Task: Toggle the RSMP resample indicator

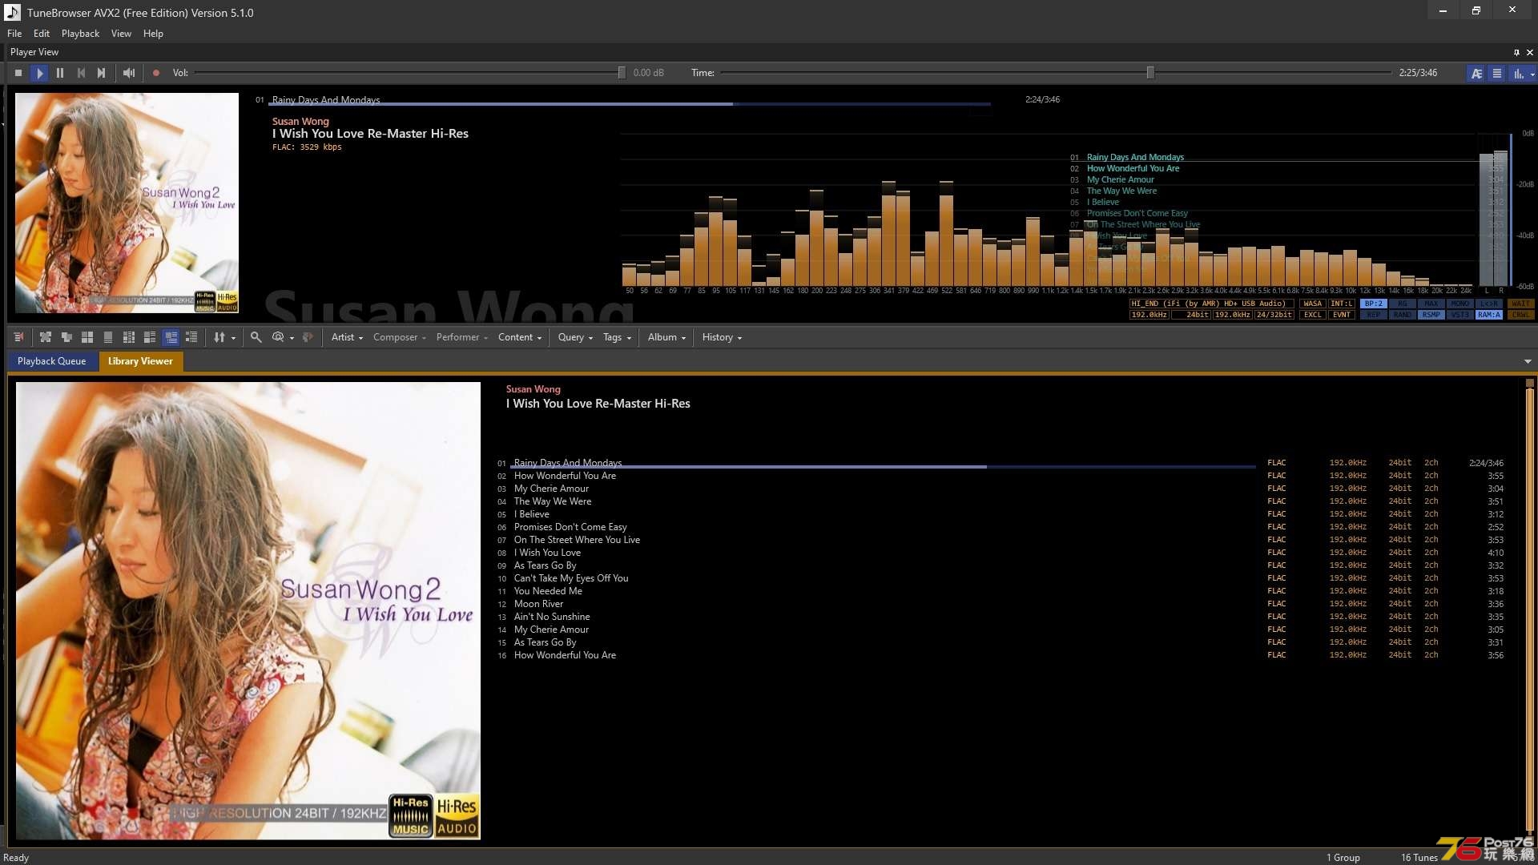Action: click(1431, 315)
